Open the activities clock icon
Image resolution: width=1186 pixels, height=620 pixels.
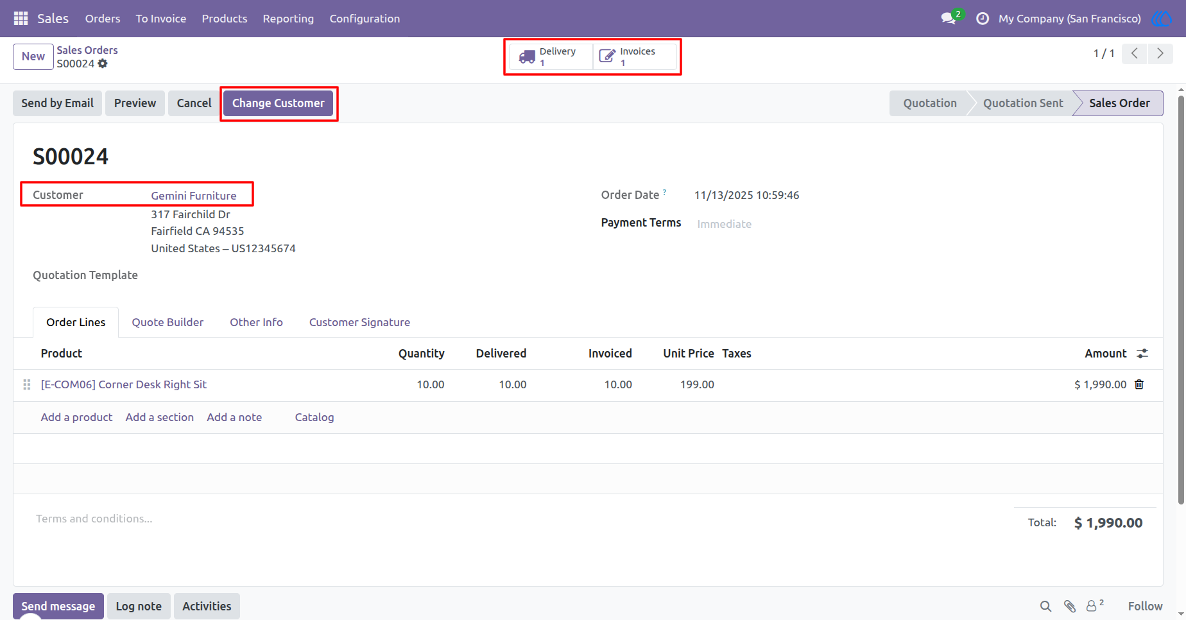click(983, 19)
